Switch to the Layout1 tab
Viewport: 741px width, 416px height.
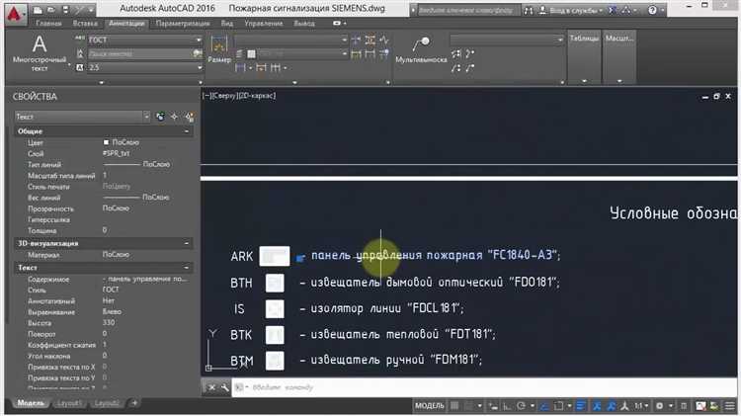(69, 403)
